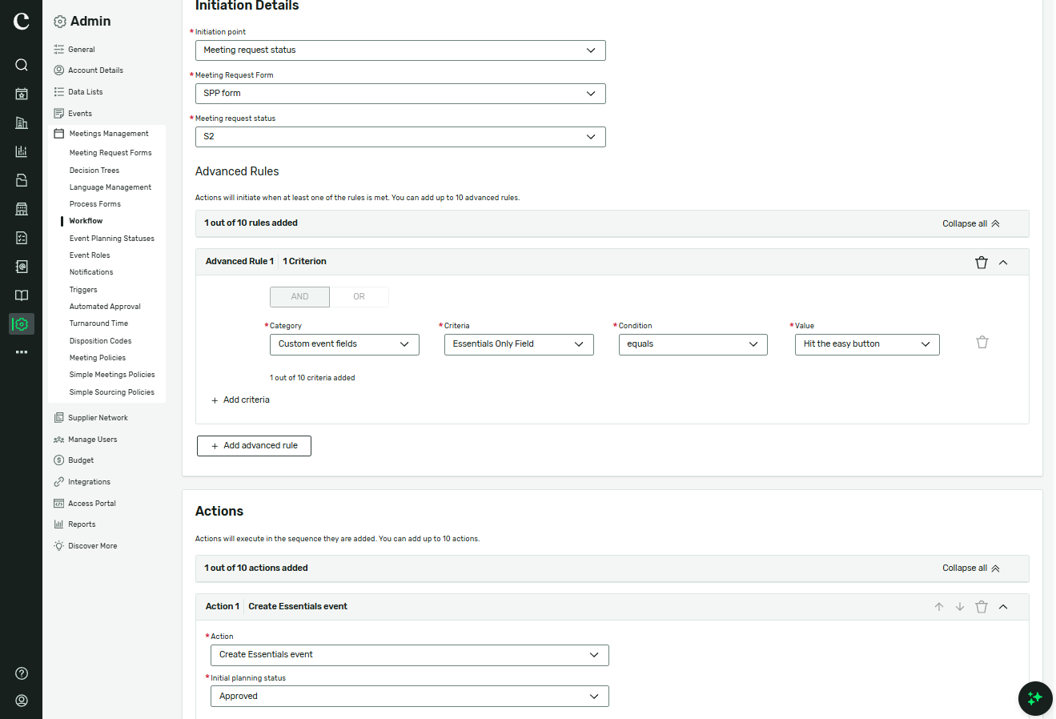Move Action 1 up with arrow
The width and height of the screenshot is (1056, 719).
[939, 607]
